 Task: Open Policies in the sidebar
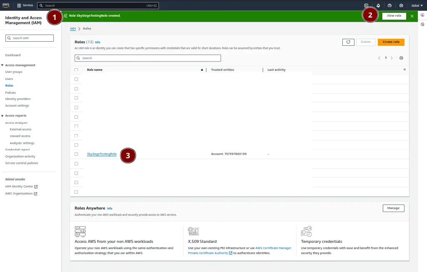pos(10,93)
